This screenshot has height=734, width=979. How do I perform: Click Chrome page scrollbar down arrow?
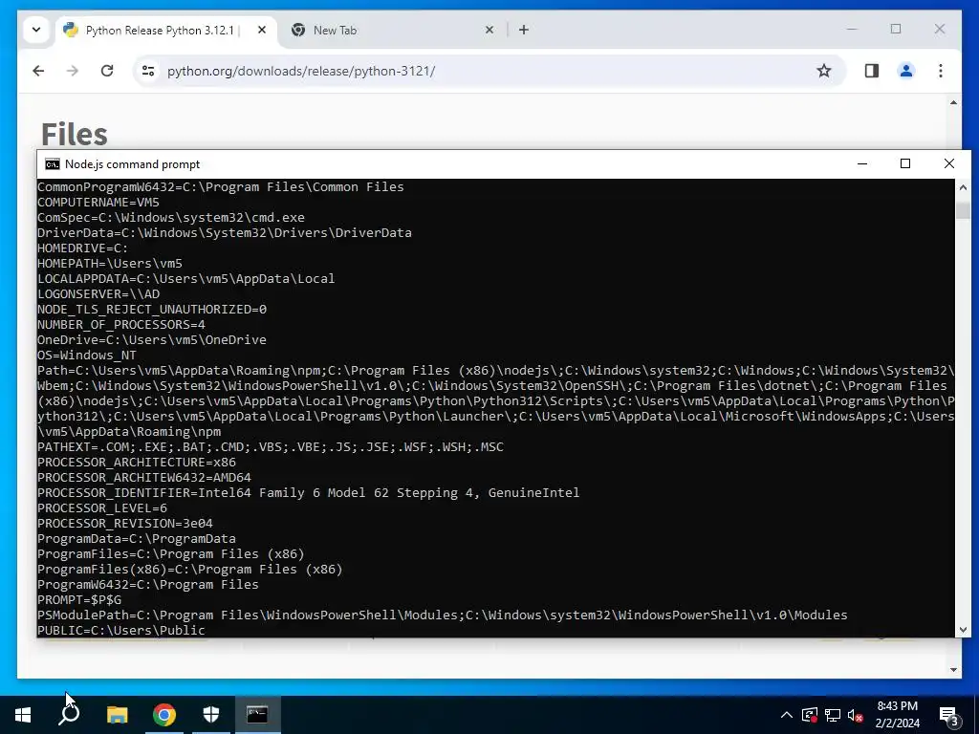pos(953,670)
